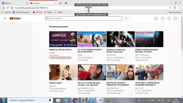Open the Bodya channel link
The height and width of the screenshot is (103, 183).
(80, 55)
